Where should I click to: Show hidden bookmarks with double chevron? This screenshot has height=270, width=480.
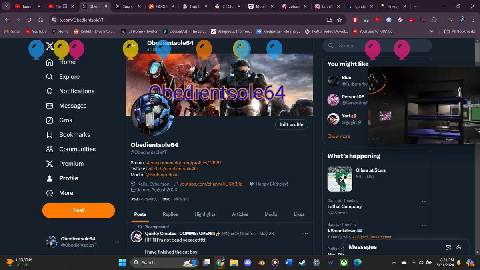[432, 31]
